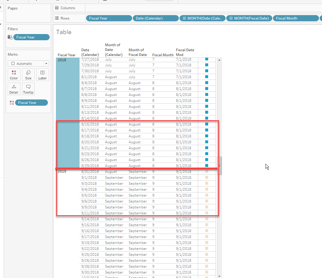Open Color options on the Marks card
This screenshot has height=278, width=322.
click(x=14, y=75)
